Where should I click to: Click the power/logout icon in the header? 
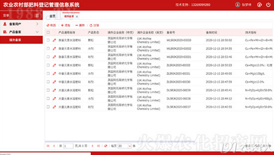(268, 5)
